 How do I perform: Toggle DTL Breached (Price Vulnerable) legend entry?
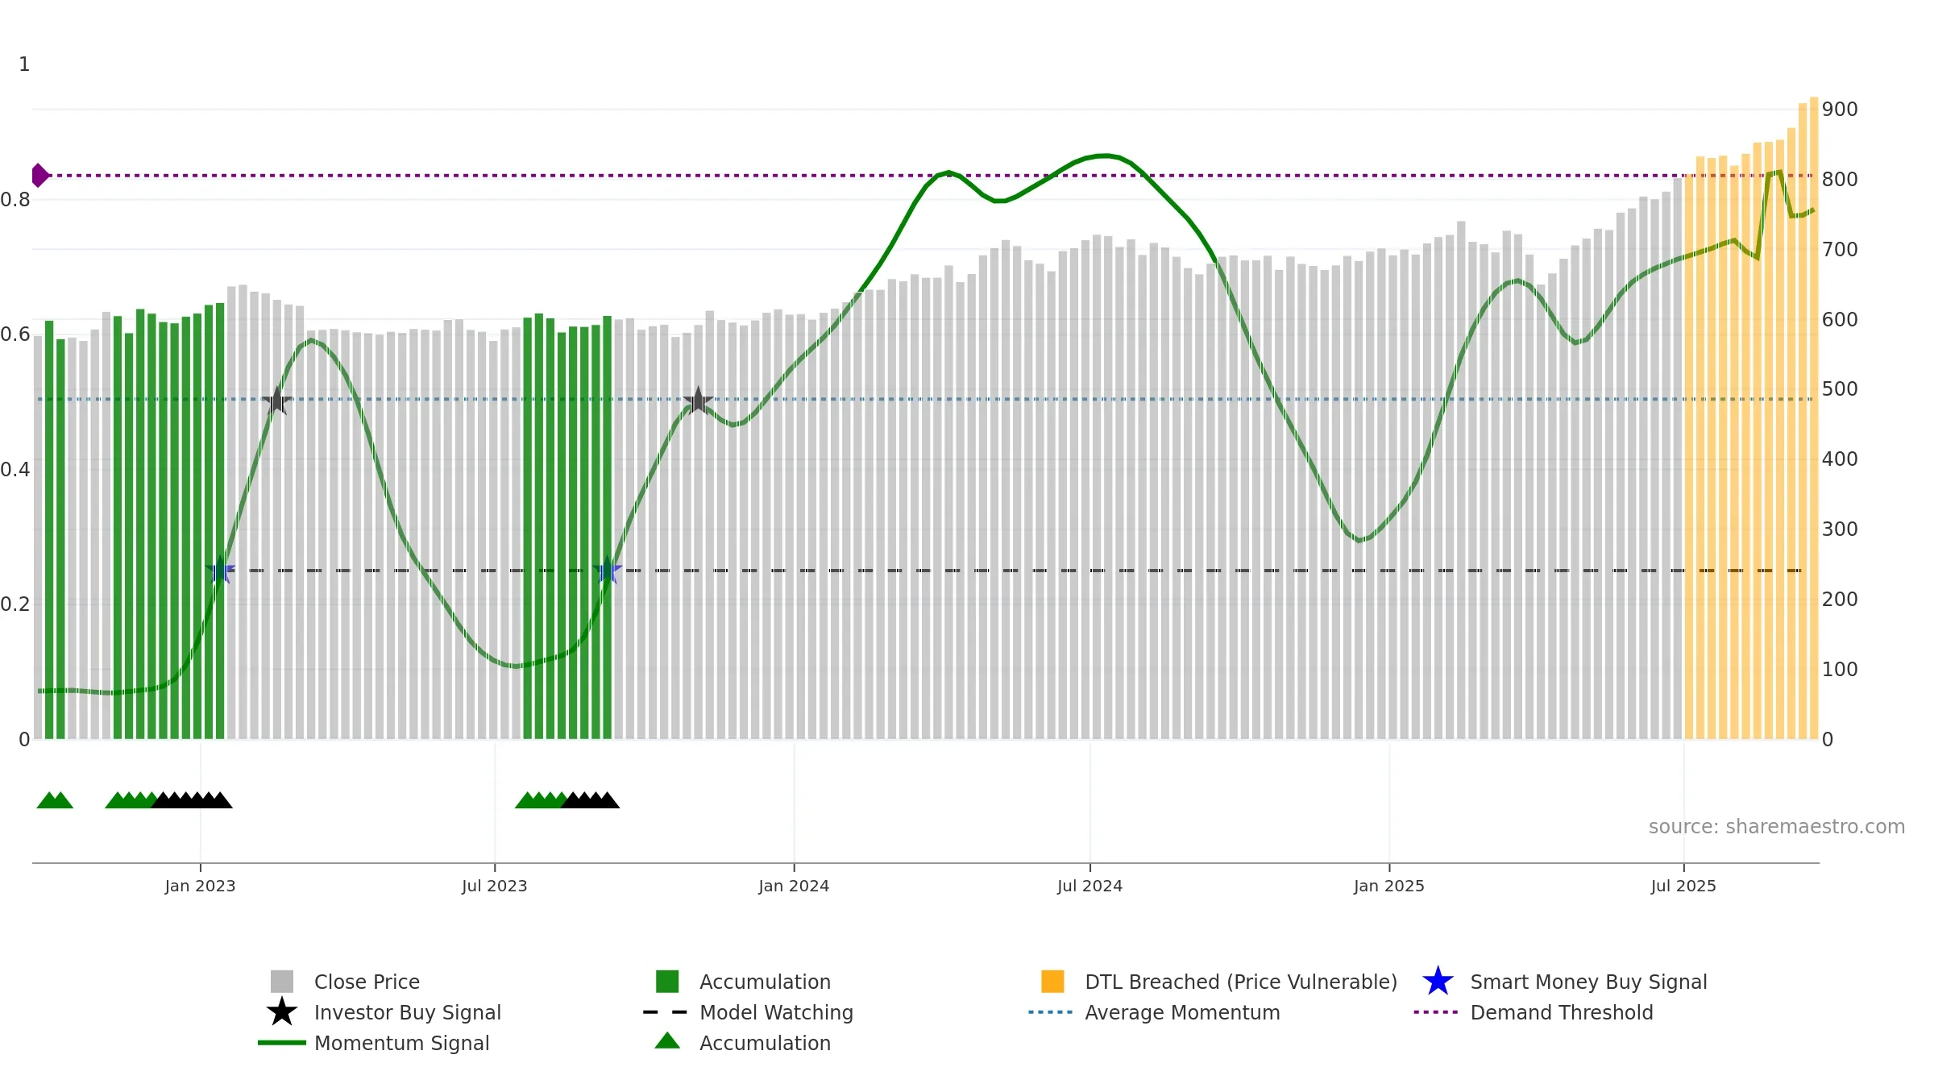(x=1240, y=982)
